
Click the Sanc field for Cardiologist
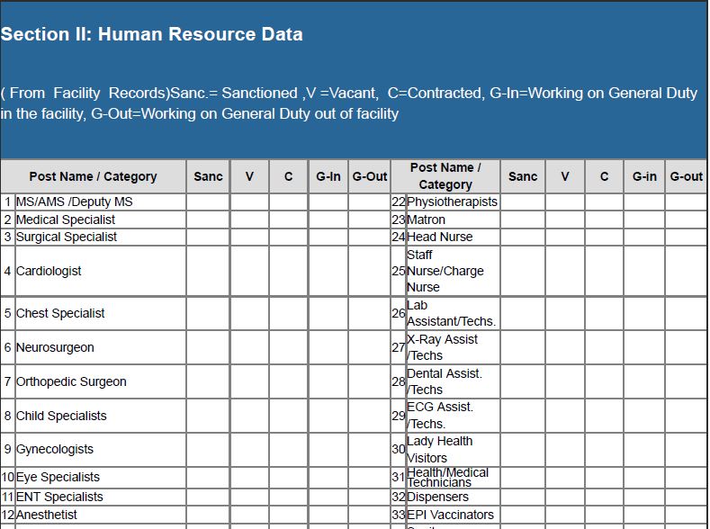[208, 271]
